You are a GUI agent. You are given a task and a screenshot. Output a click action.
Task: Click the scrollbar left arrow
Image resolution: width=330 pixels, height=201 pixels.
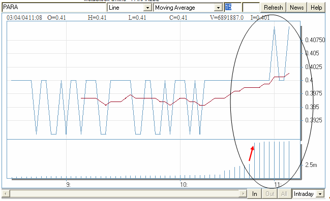(x=6, y=193)
